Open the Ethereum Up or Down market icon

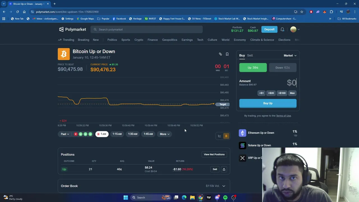243,133
